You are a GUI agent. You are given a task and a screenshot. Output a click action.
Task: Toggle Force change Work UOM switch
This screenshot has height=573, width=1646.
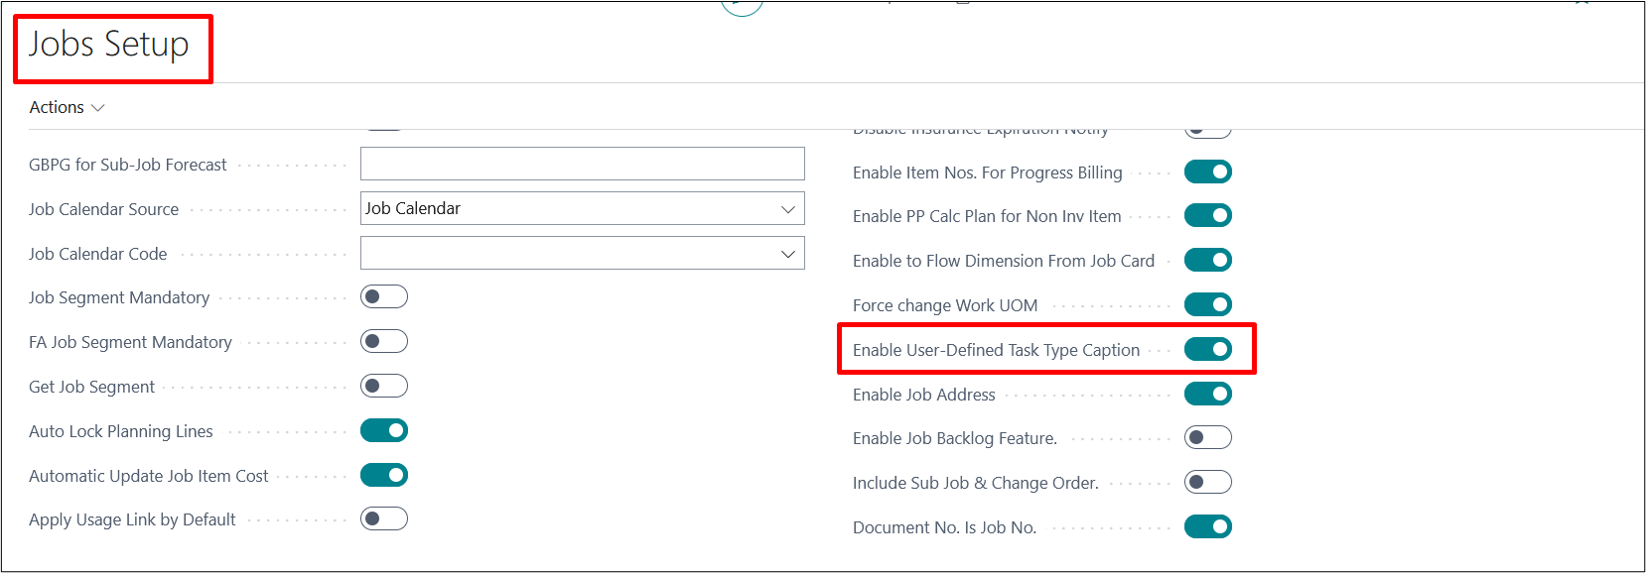coord(1207,304)
